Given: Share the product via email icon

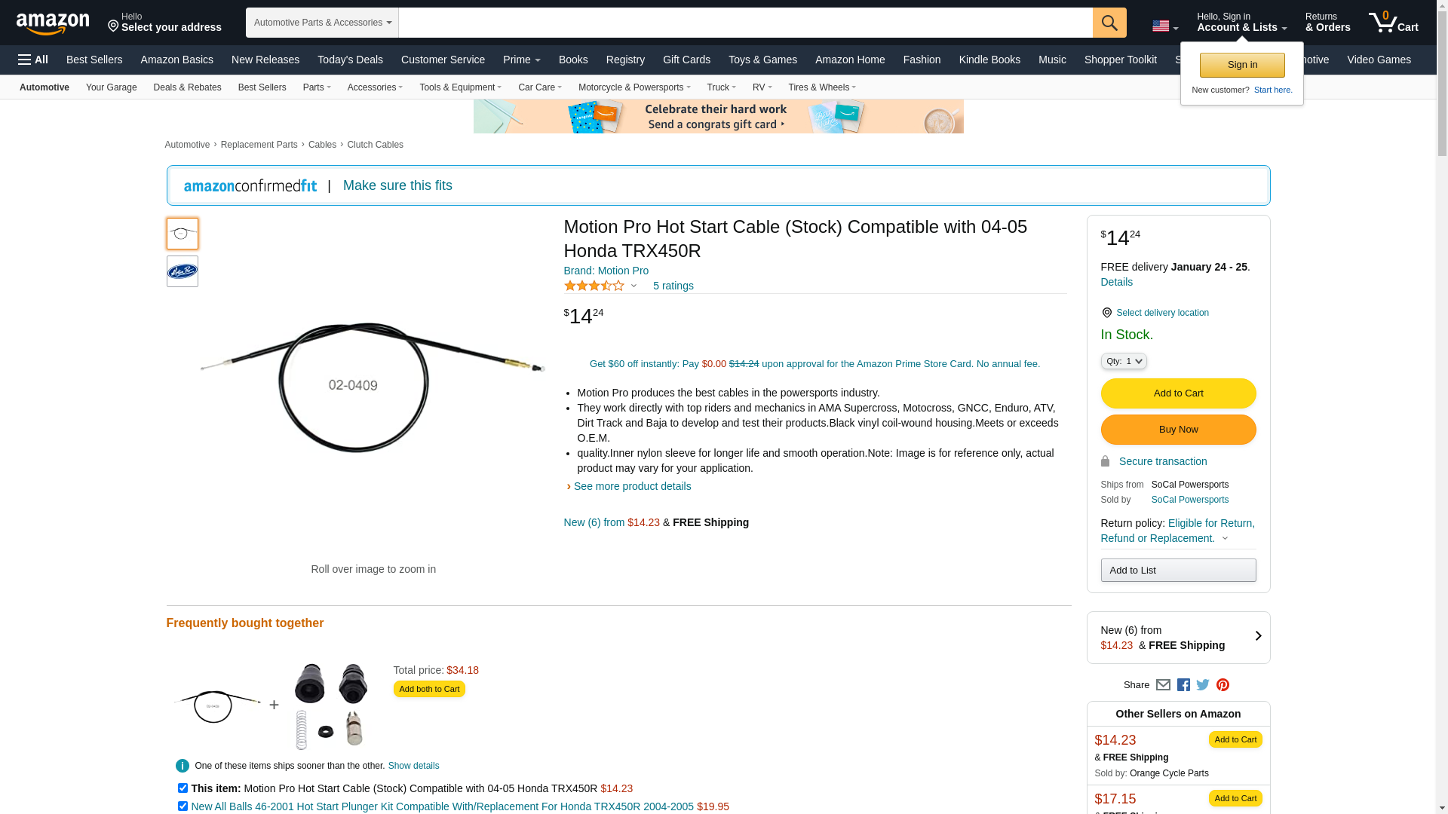Looking at the screenshot, I should click(x=1163, y=685).
